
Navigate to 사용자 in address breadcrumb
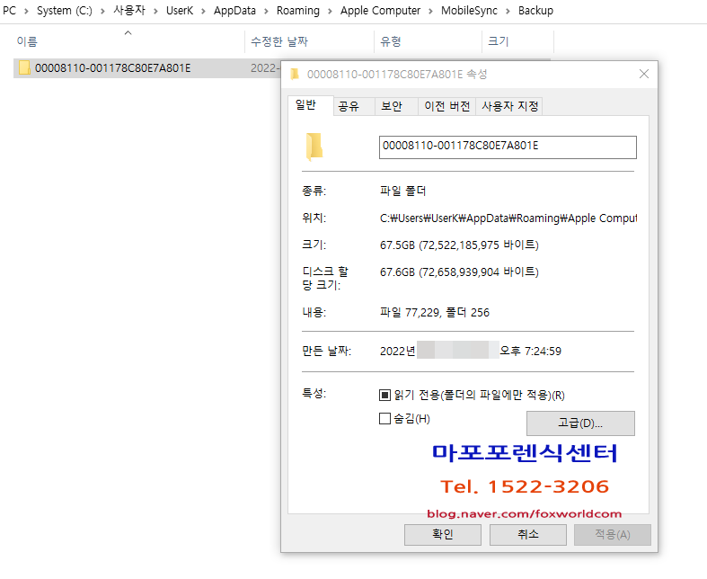click(x=129, y=11)
